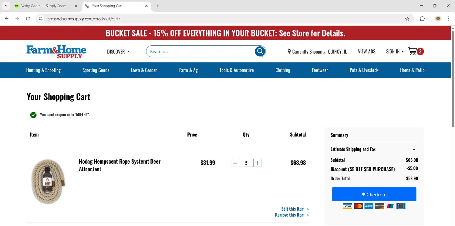Click the magnifying glass search icon
This screenshot has width=455, height=226.
pos(260,51)
